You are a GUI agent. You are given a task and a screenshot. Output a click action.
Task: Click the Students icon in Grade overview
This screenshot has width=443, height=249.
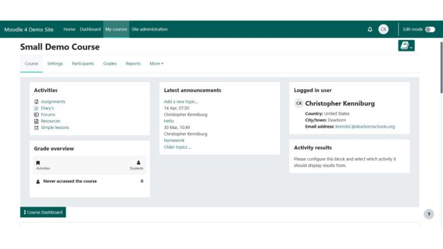coord(139,163)
